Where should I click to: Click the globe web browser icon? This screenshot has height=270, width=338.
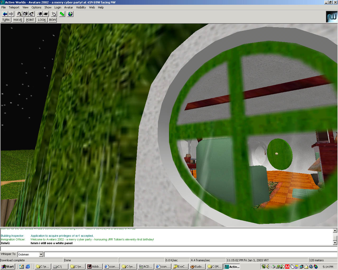tap(70, 14)
